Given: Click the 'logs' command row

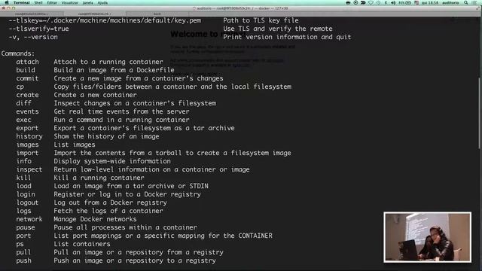Looking at the screenshot, I should (x=90, y=211).
